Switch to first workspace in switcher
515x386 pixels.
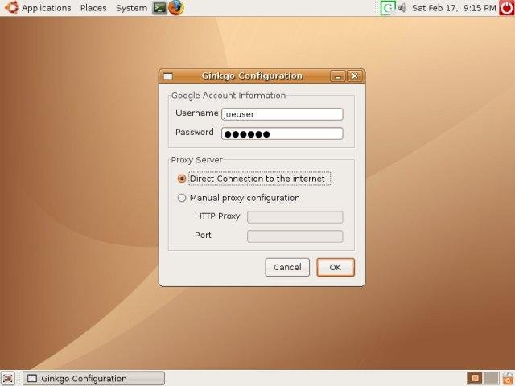click(x=475, y=378)
